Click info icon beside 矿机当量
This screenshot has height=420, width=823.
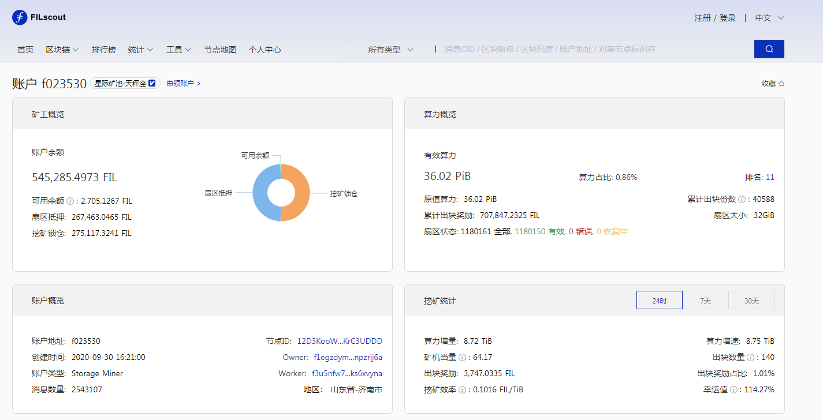click(x=462, y=358)
